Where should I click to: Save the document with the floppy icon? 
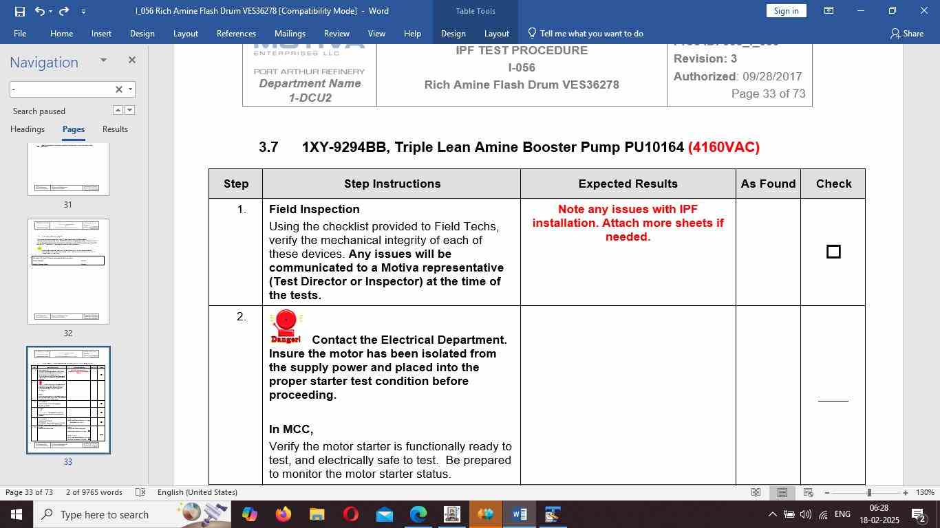coord(19,11)
